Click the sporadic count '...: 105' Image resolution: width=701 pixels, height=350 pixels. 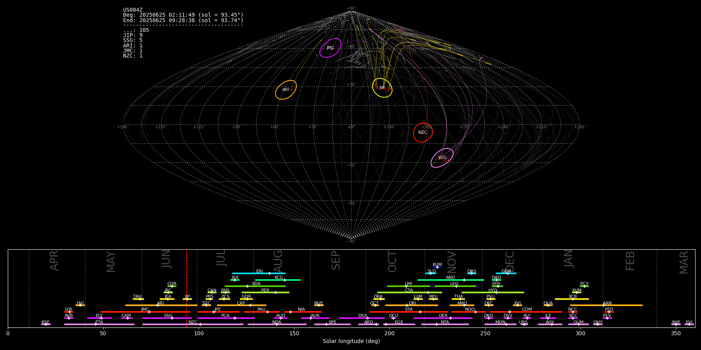[x=136, y=30]
